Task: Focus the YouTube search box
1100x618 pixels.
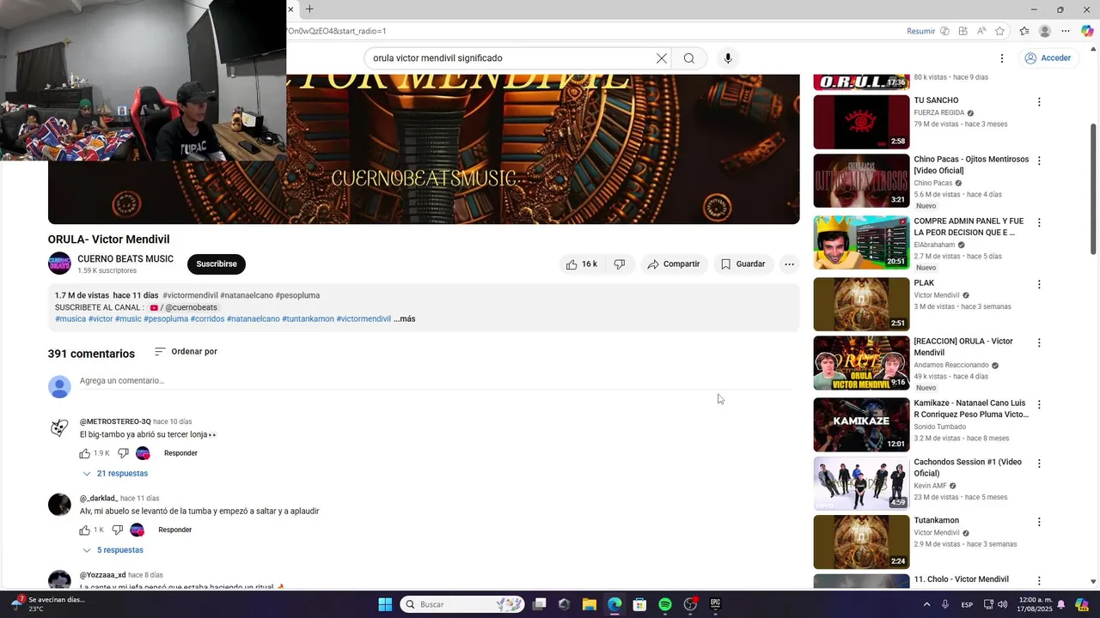Action: [x=512, y=58]
